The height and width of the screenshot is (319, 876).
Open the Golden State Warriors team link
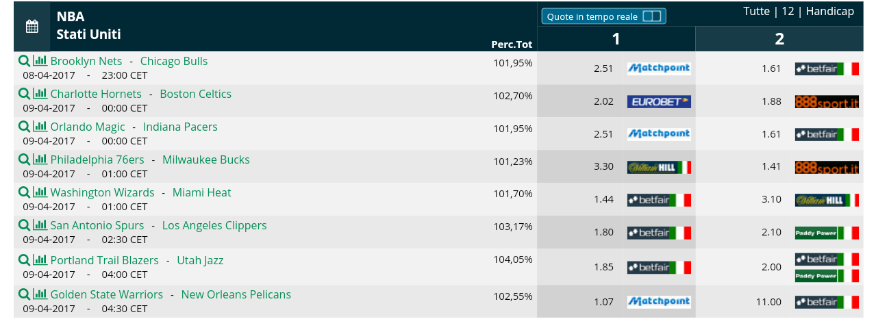point(107,294)
